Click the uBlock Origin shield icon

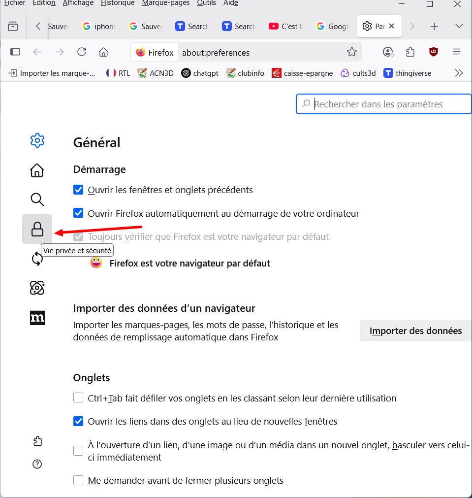[434, 52]
